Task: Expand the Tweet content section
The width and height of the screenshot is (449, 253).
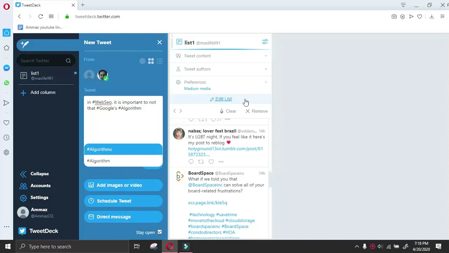Action: pos(221,56)
